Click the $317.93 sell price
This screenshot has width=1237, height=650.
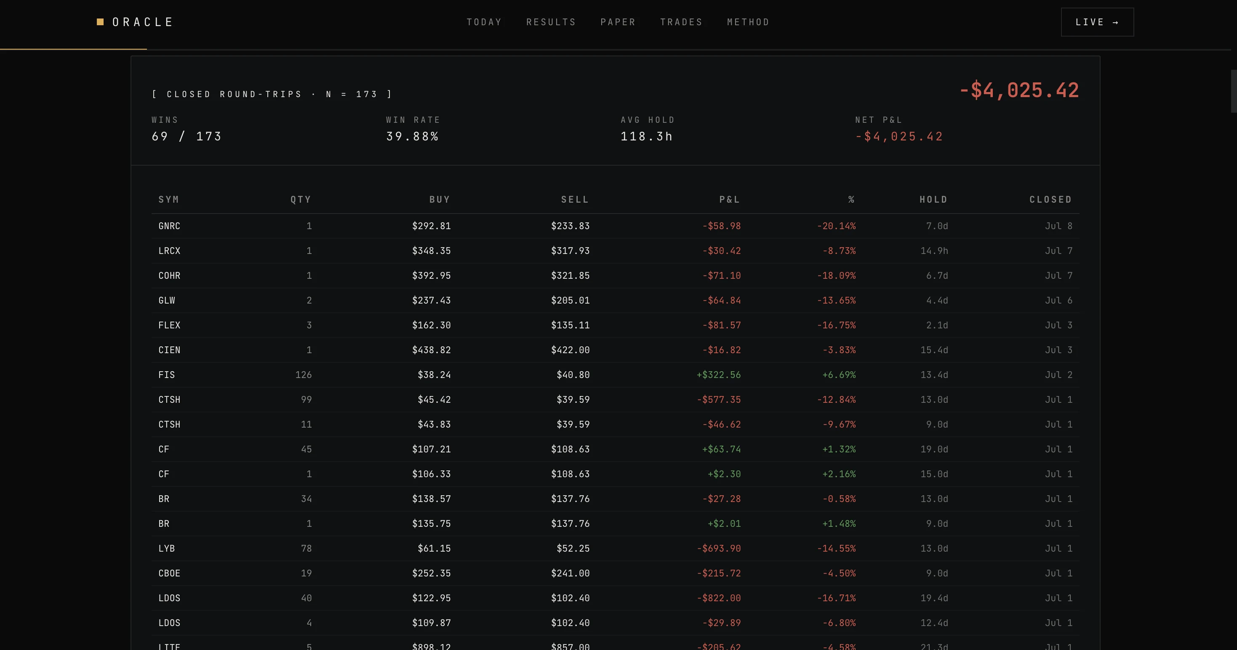(x=570, y=251)
